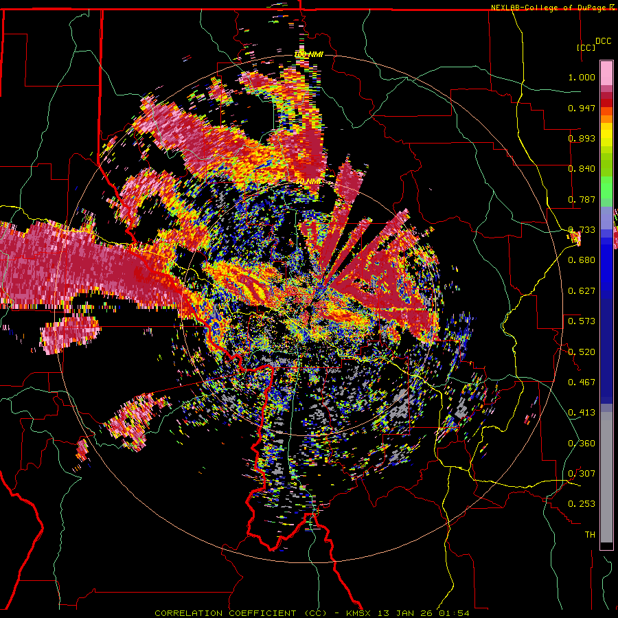Click the 50 NMI range ring label
618x618 pixels.
pyautogui.click(x=308, y=182)
